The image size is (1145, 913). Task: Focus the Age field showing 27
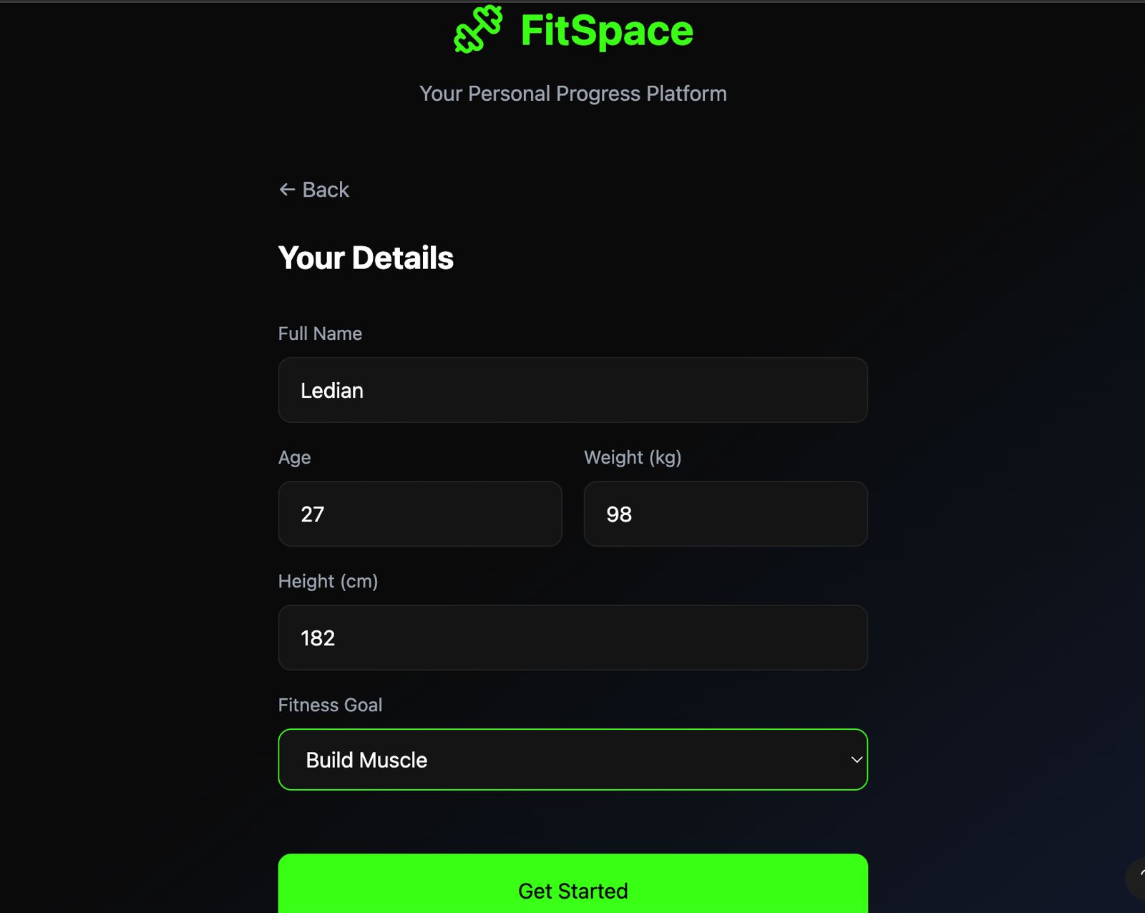420,514
